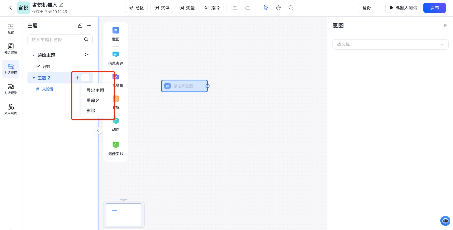Collapse the left topic panel
The width and height of the screenshot is (453, 230).
click(x=98, y=130)
